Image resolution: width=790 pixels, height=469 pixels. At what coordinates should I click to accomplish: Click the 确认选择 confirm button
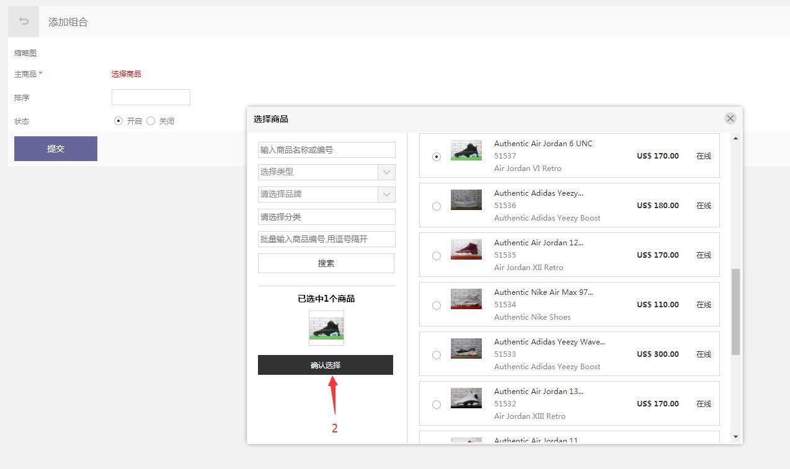click(x=326, y=365)
